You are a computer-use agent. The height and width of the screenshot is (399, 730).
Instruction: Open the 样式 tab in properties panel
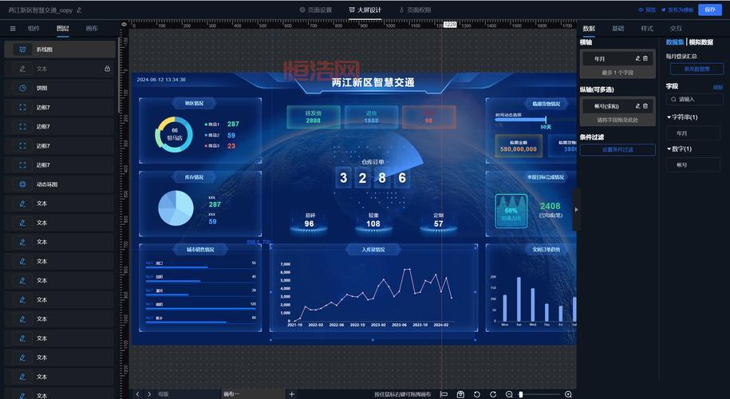[x=646, y=29]
